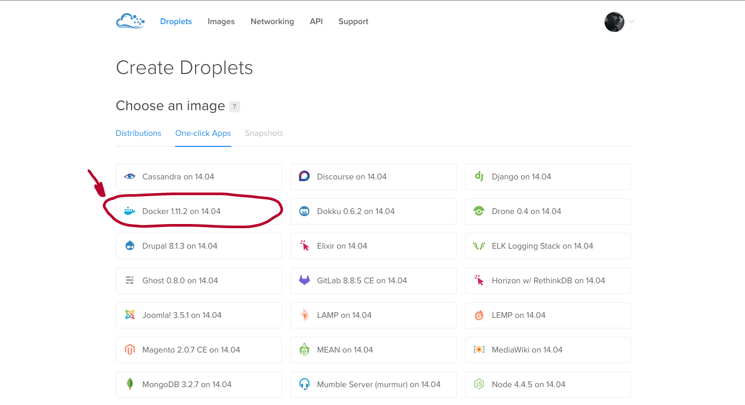Select MEAN on 14.04 image
The width and height of the screenshot is (745, 405).
373,350
